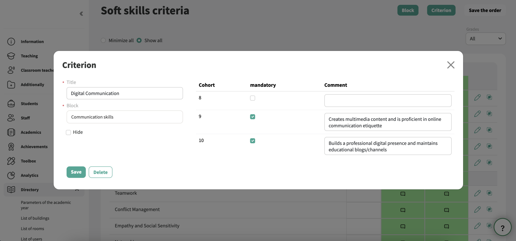Screen dimensions: 516x241
Task: Click edit pencil icon for Teamwork row
Action: 477,193
